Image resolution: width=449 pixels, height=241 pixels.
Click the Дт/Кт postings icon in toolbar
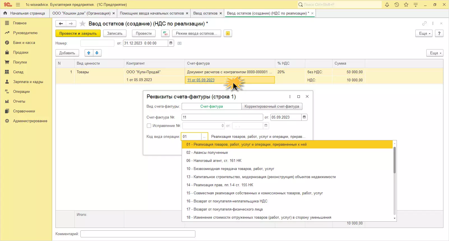(x=165, y=33)
